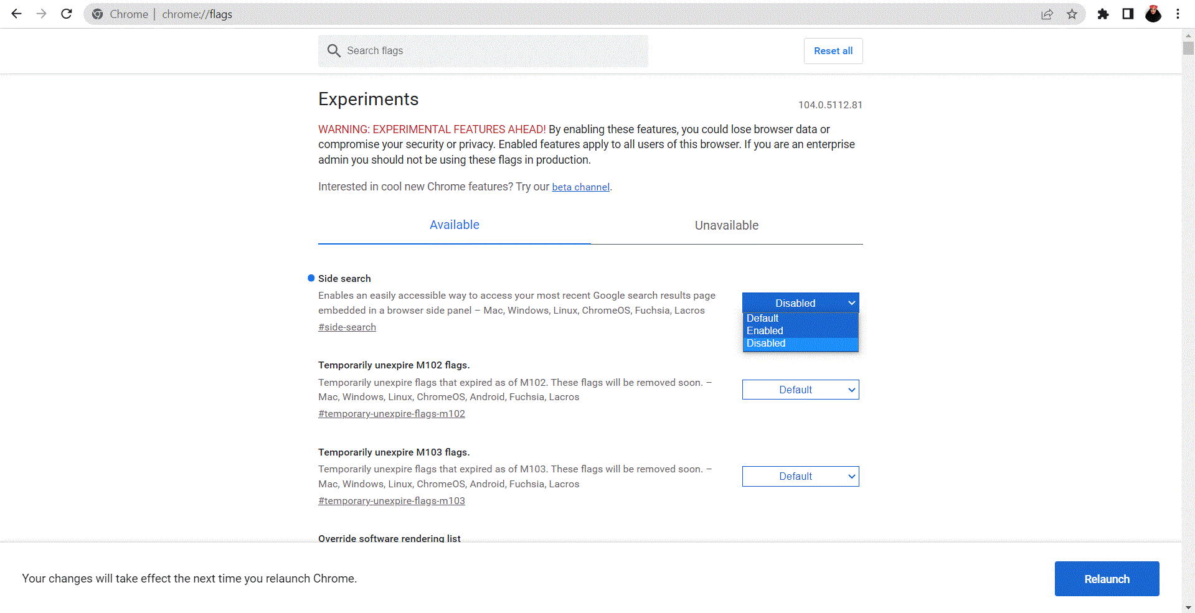This screenshot has height=613, width=1195.
Task: Open the M102 flags Default dropdown
Action: 800,390
